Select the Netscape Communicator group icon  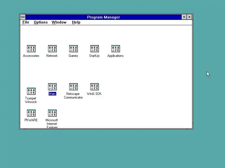73,87
